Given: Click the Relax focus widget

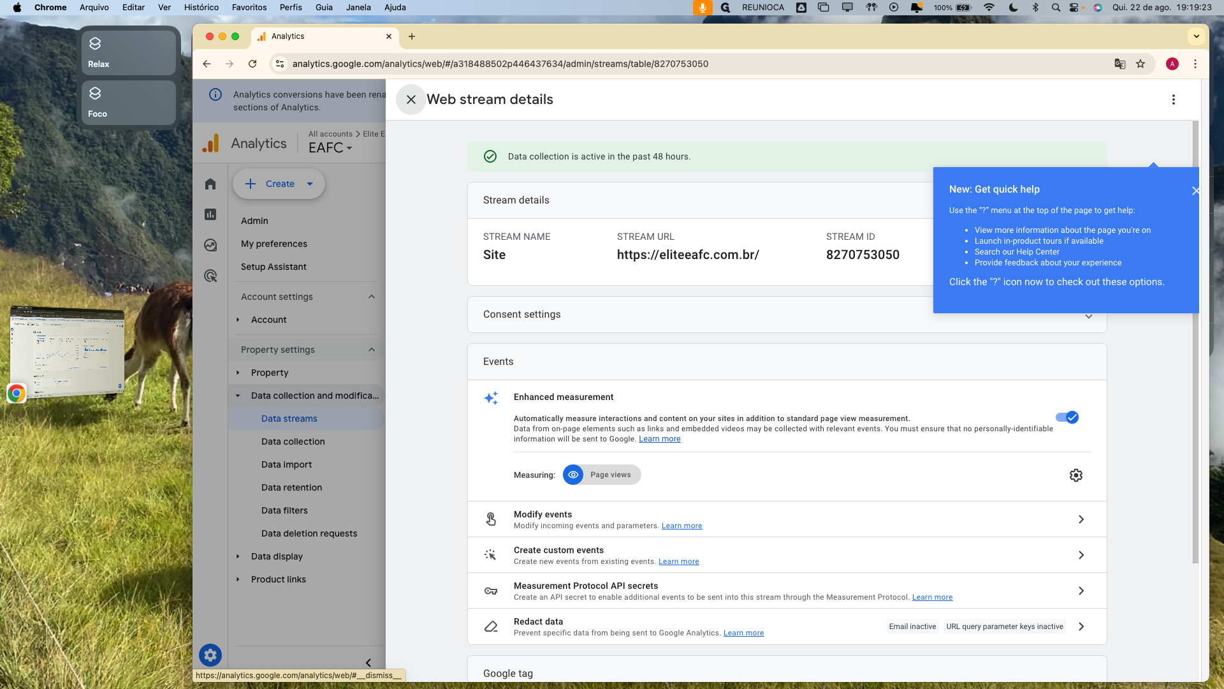Looking at the screenshot, I should (128, 53).
